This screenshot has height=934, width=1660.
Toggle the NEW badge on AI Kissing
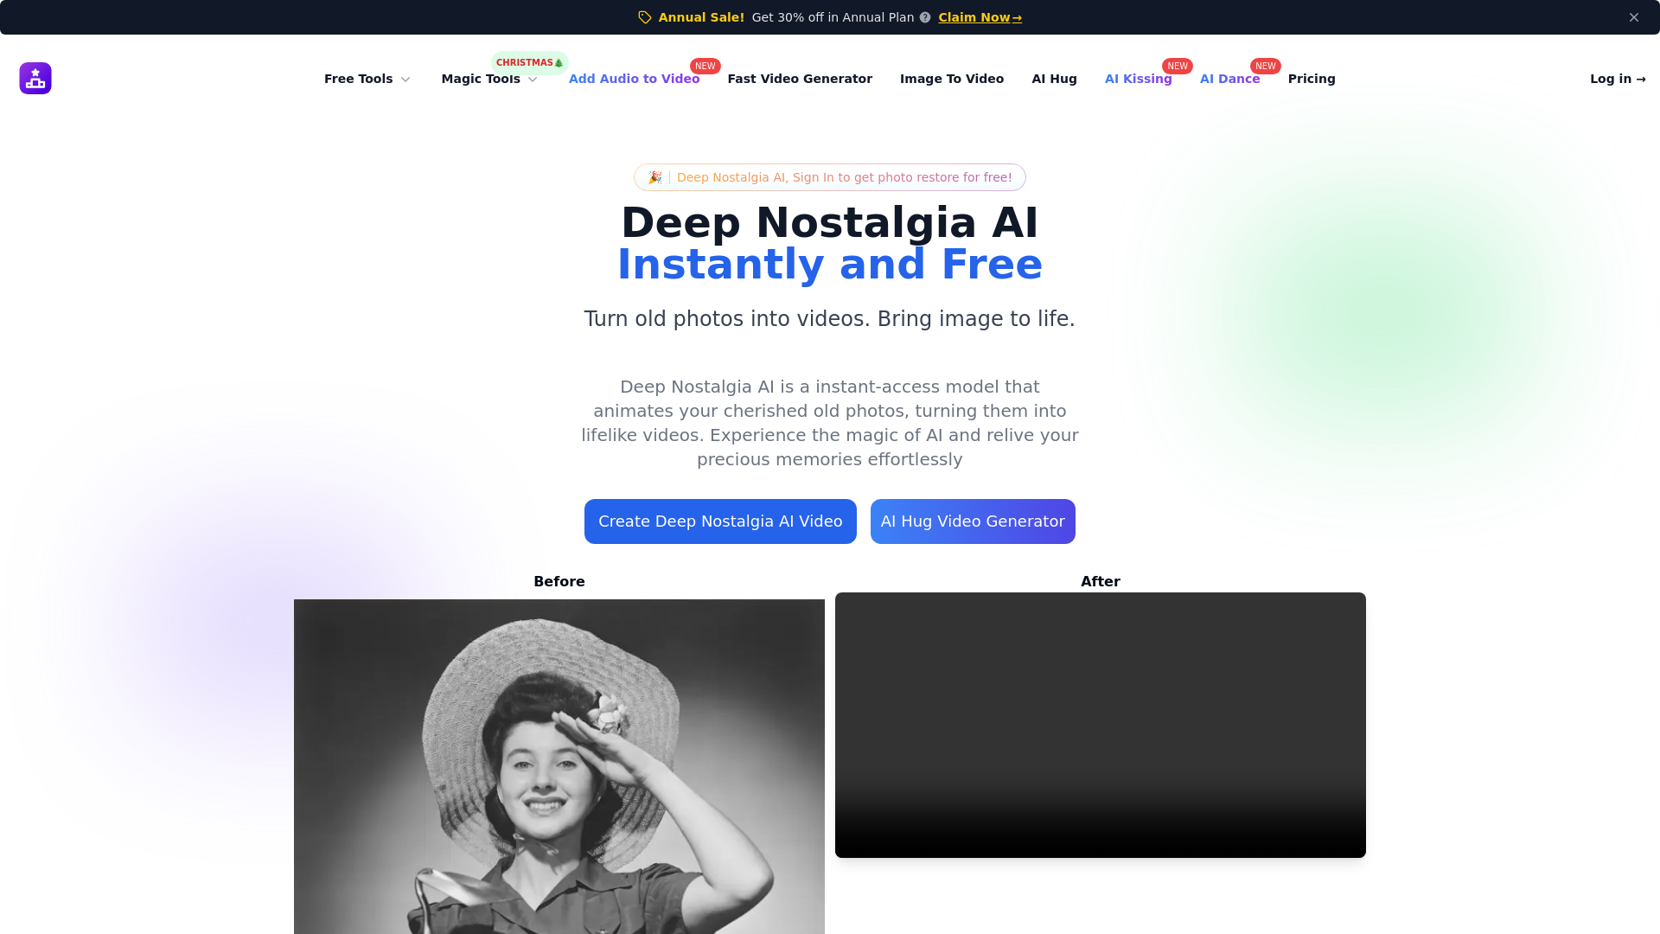pos(1178,65)
